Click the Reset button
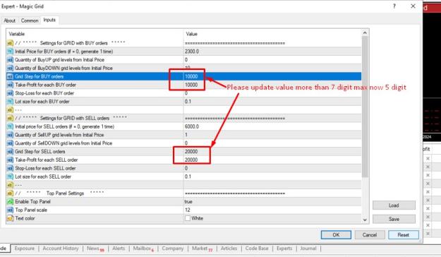The width and height of the screenshot is (441, 257). (404, 235)
